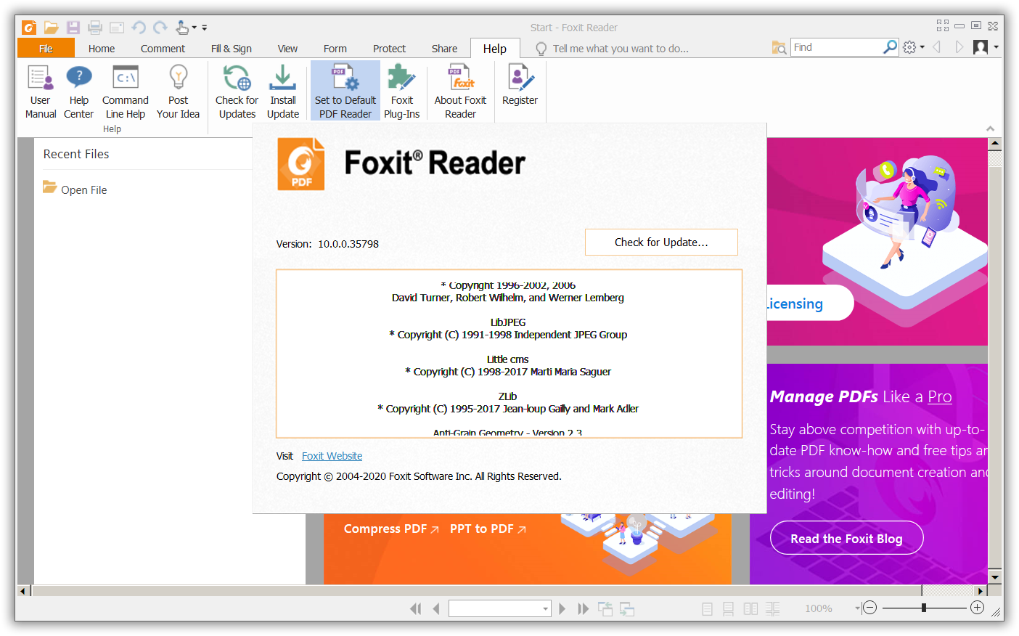
Task: Switch to the Comment tab
Action: [x=163, y=49]
